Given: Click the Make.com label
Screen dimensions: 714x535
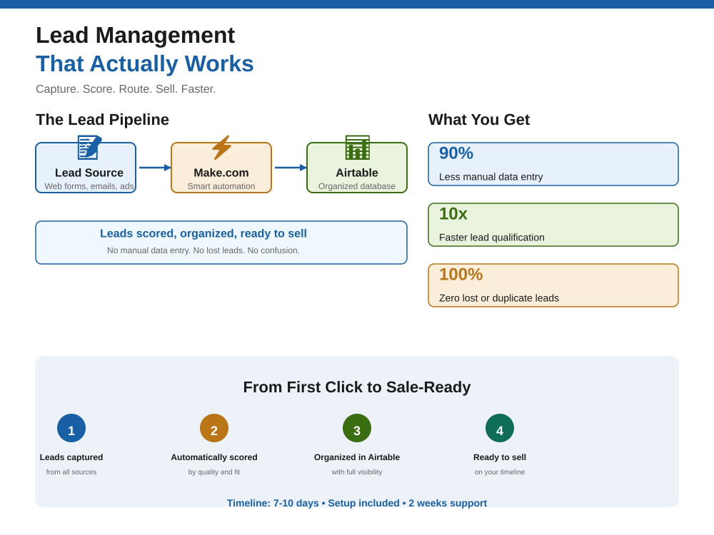Looking at the screenshot, I should (x=221, y=173).
